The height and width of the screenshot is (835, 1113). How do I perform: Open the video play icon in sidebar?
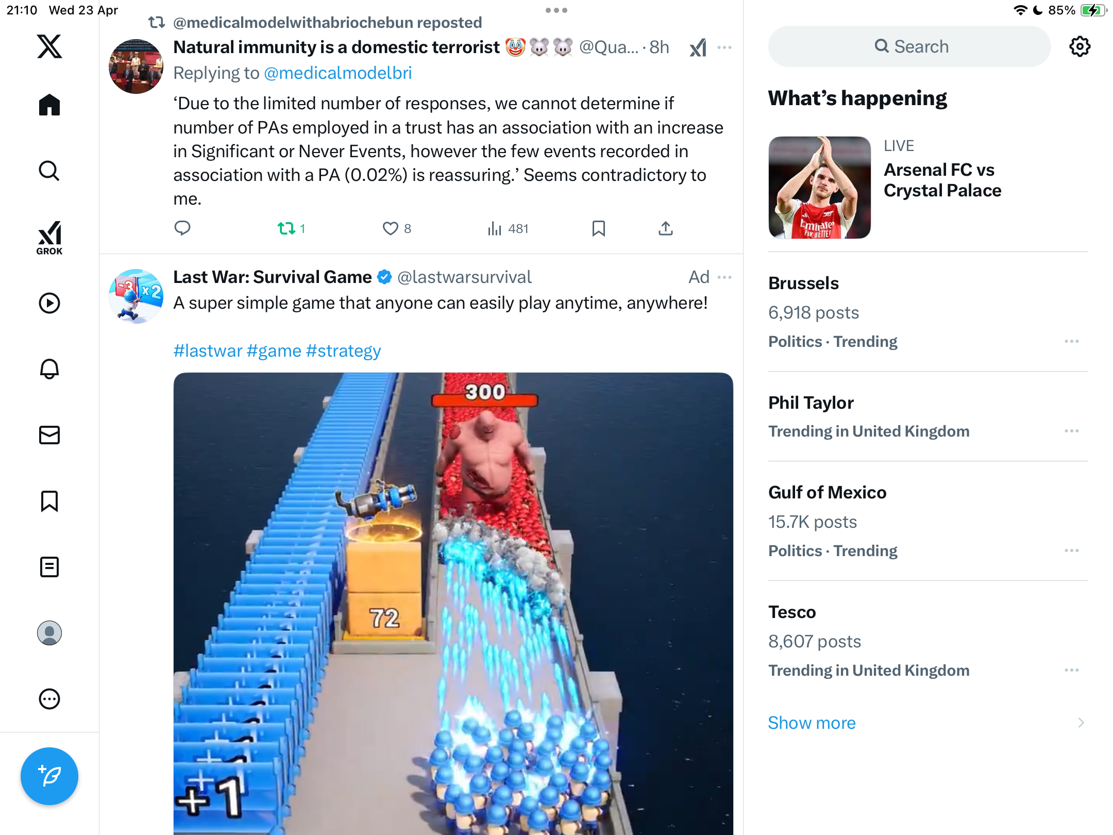click(x=49, y=303)
